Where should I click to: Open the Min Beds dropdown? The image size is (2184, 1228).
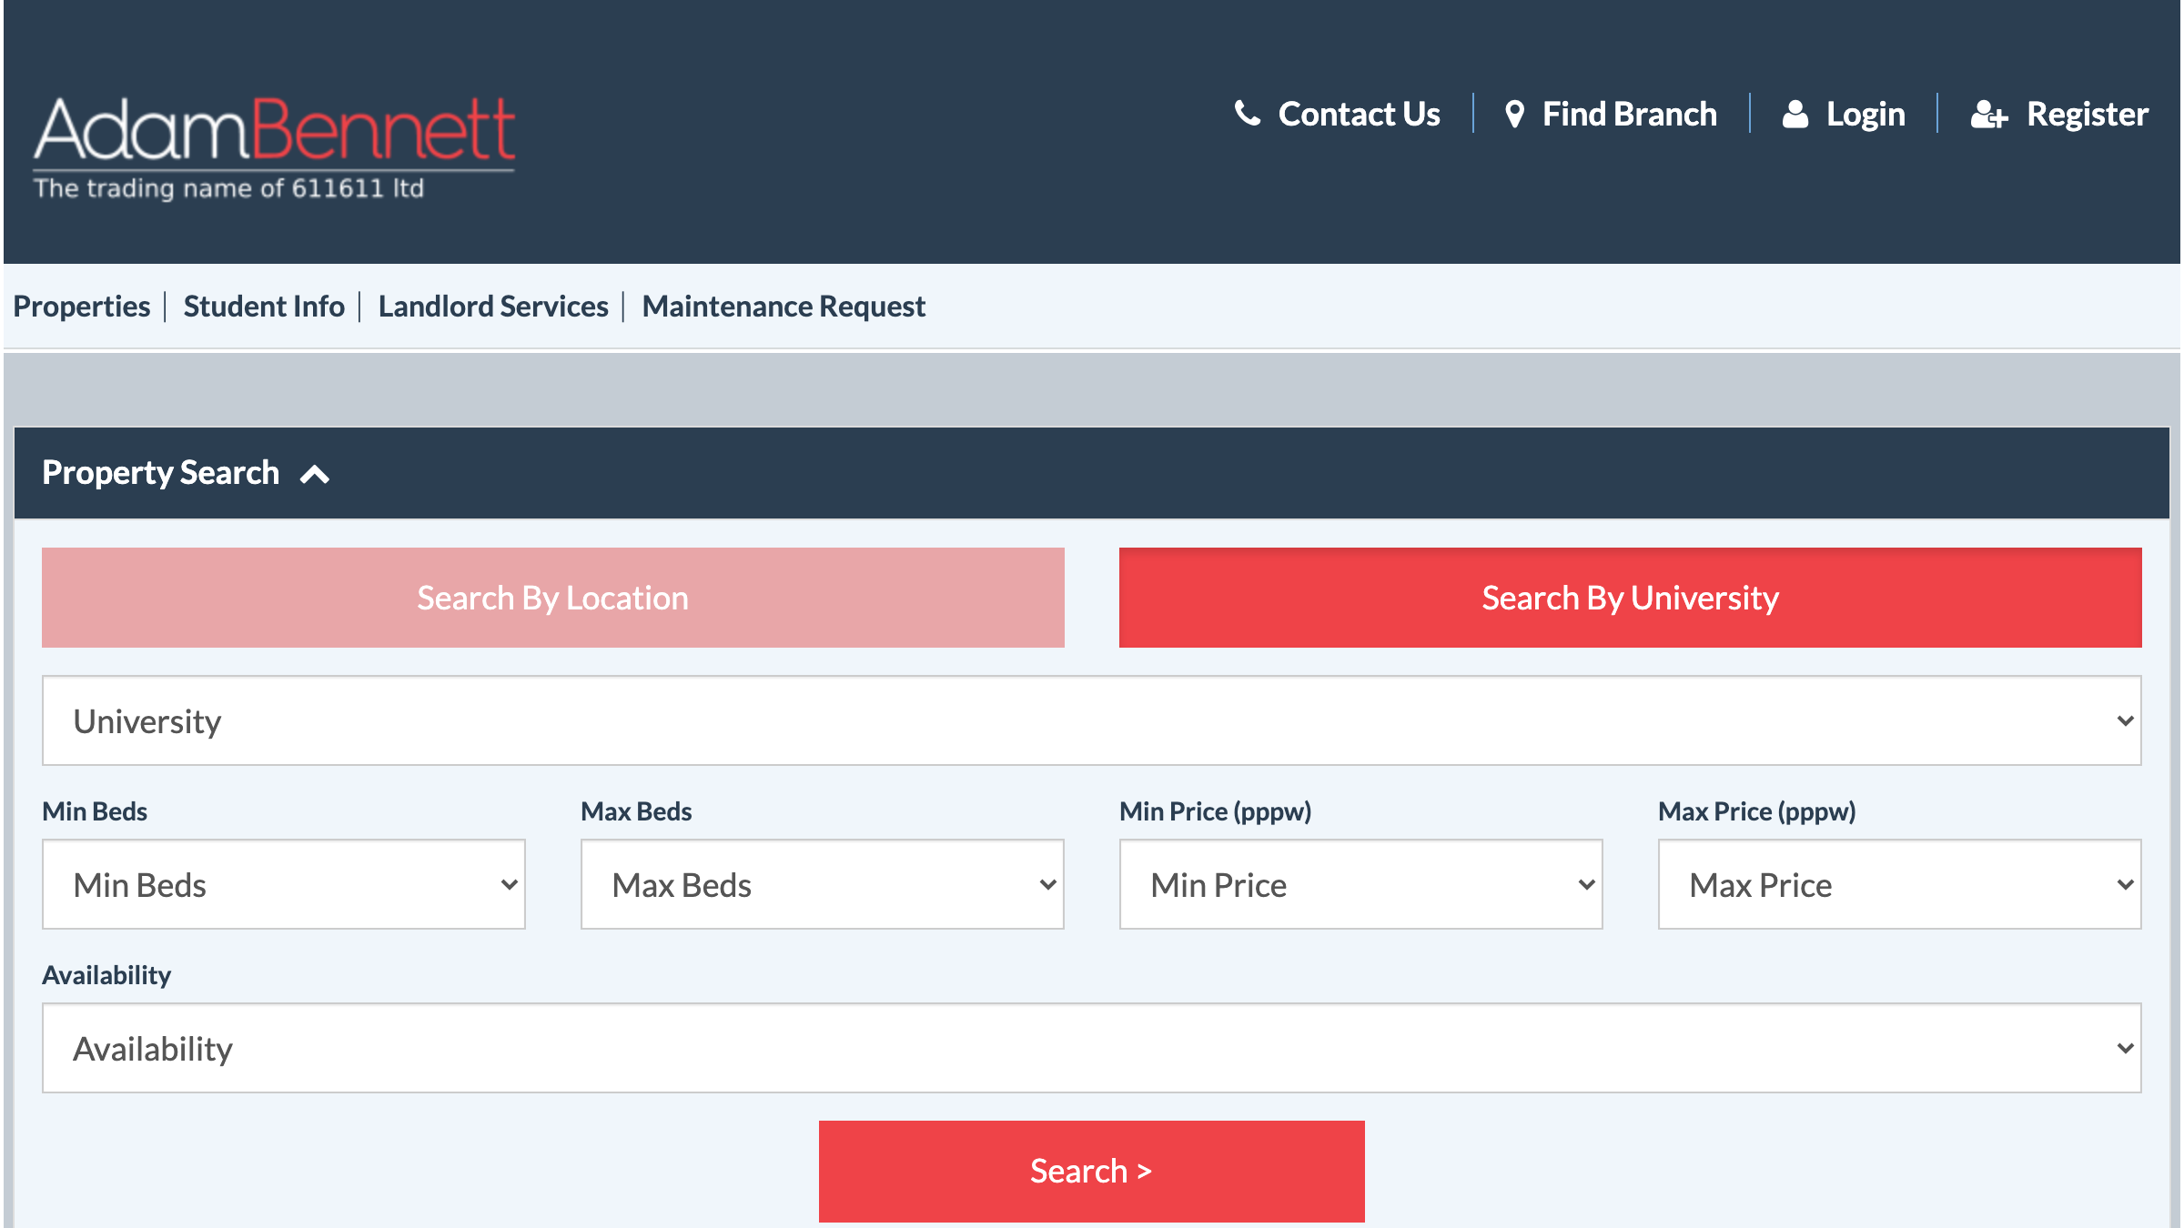[284, 884]
